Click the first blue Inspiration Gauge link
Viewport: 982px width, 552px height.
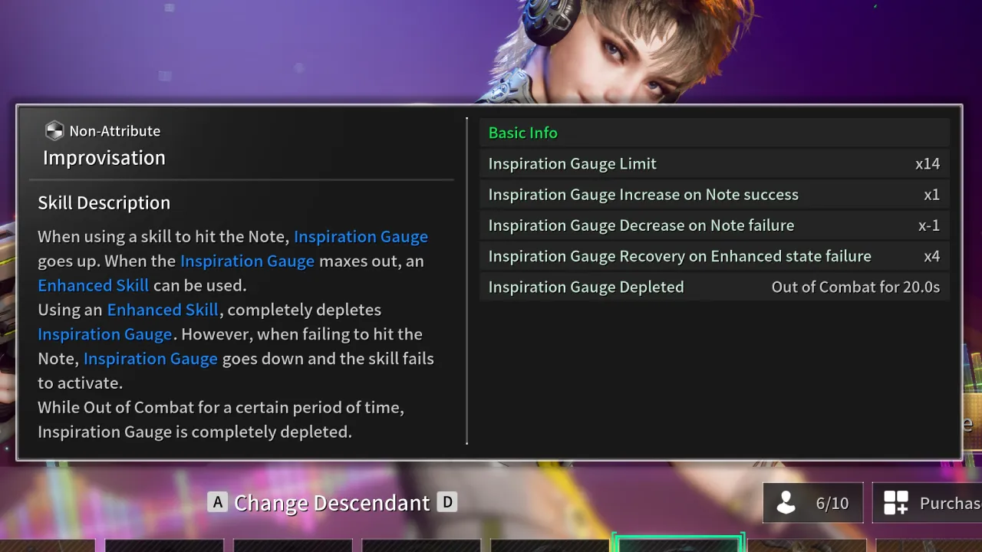pos(361,237)
